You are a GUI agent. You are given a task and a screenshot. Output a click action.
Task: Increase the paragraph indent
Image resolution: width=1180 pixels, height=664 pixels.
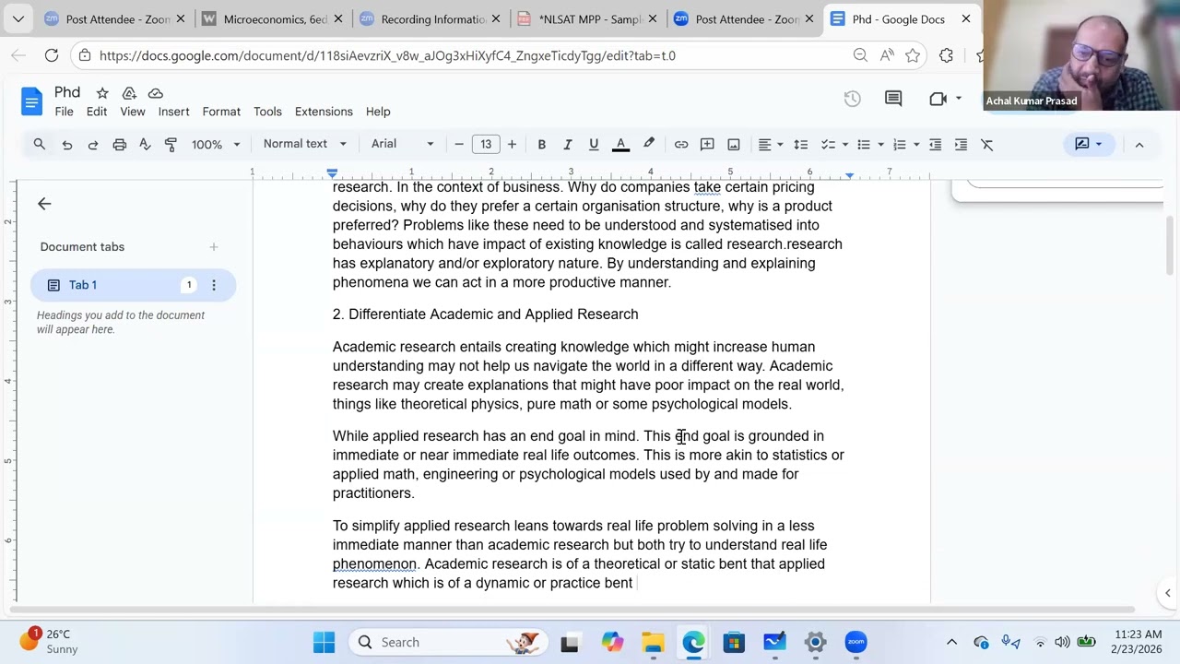tap(961, 144)
